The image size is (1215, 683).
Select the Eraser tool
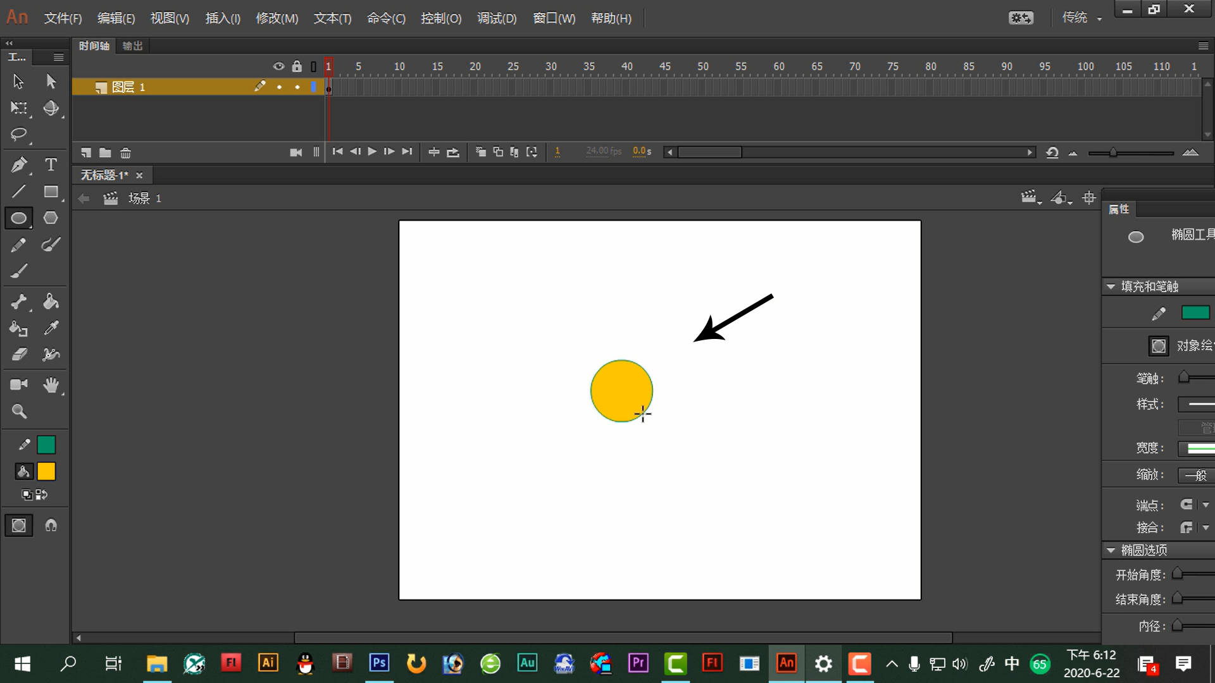[x=19, y=355]
